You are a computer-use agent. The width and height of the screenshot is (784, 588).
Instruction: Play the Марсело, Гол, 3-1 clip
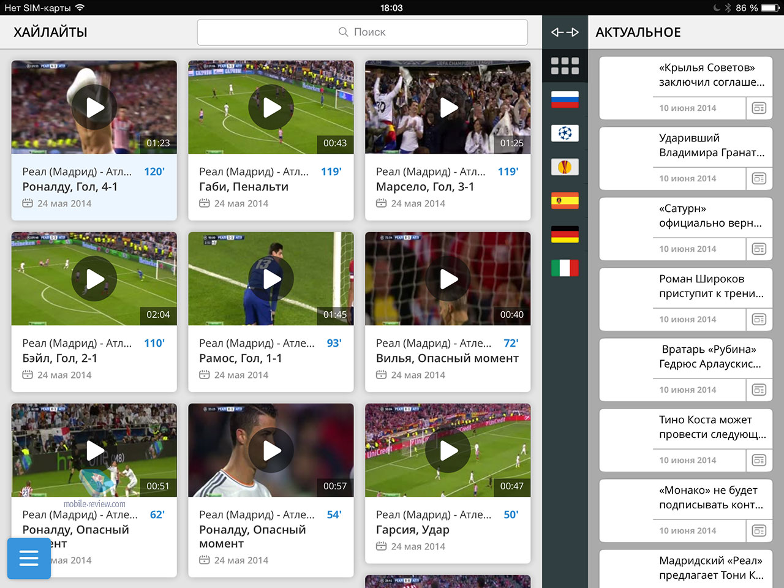point(448,108)
